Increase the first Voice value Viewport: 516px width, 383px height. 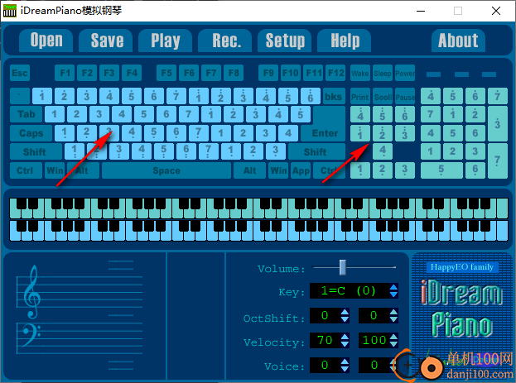coord(345,361)
